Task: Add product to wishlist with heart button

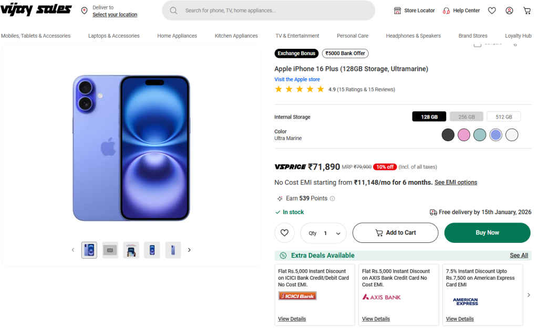Action: [x=284, y=233]
